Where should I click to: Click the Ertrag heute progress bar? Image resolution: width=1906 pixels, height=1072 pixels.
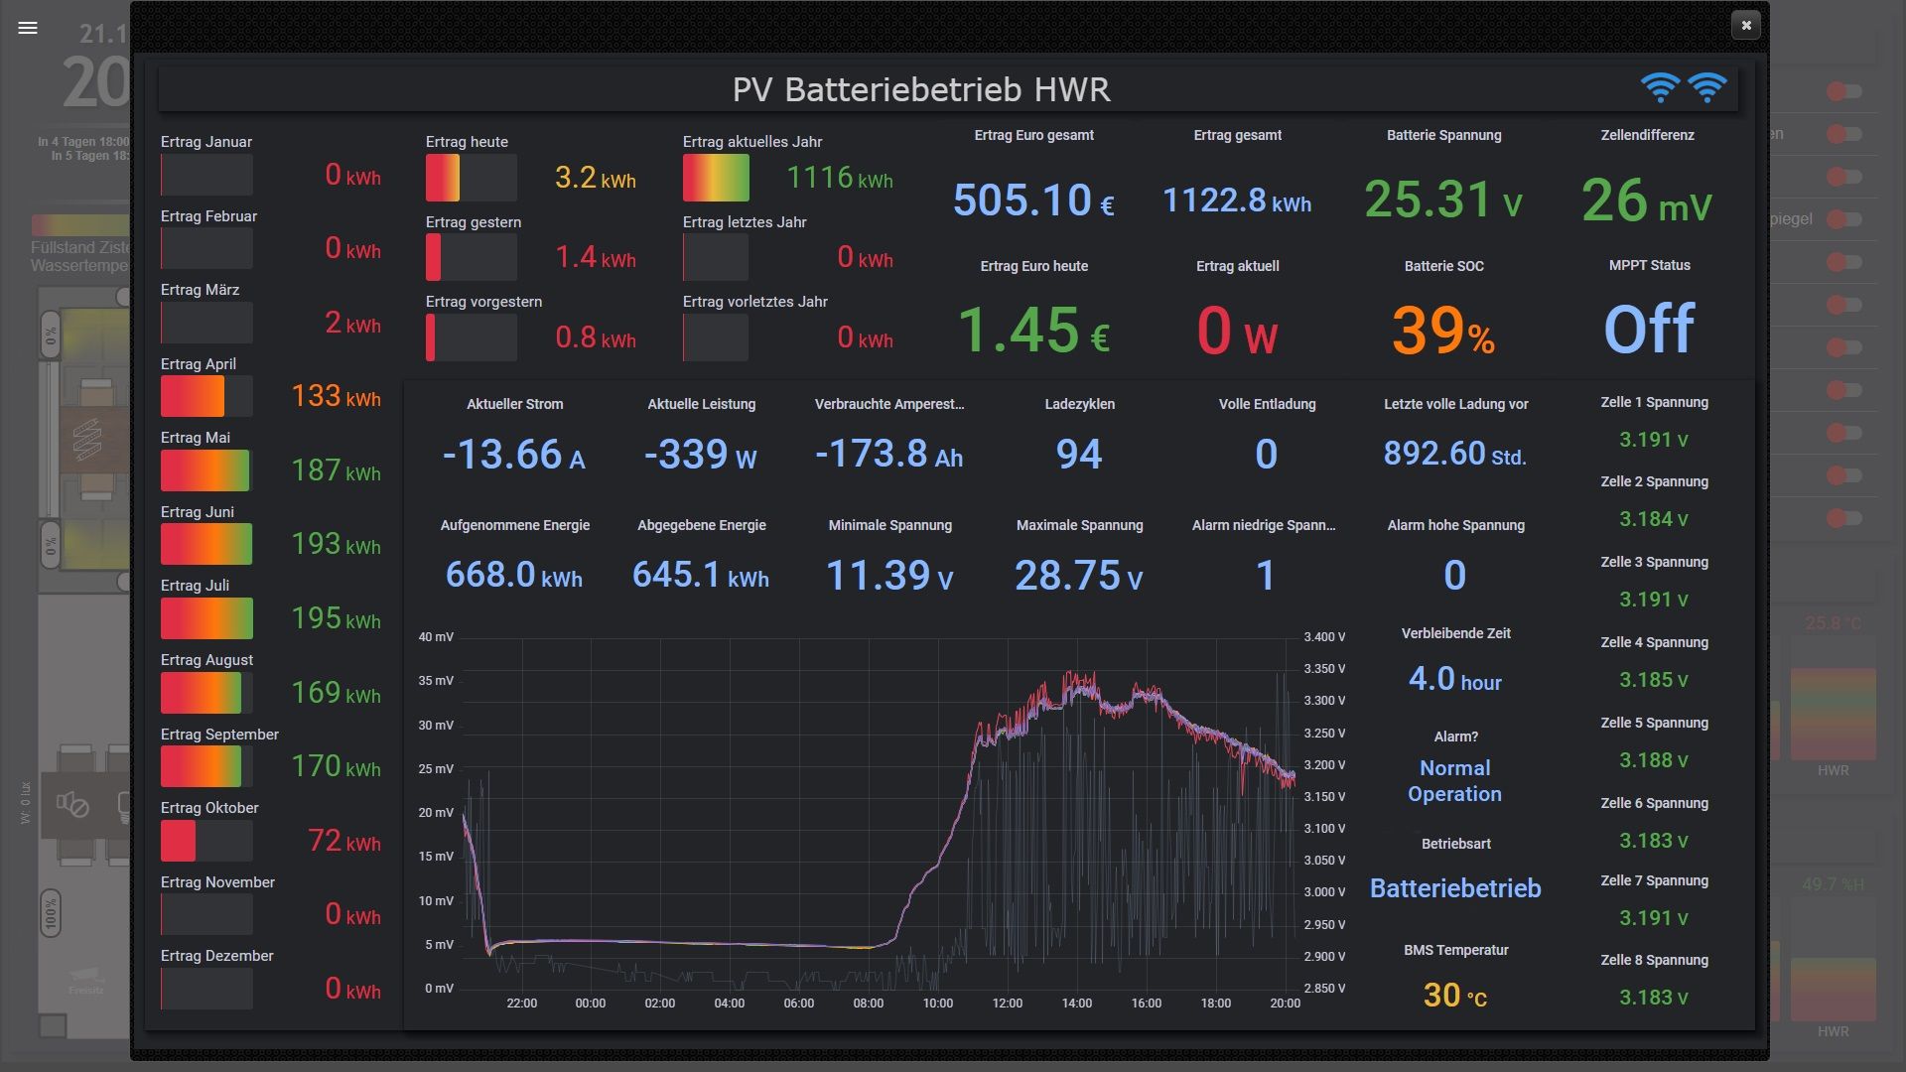click(x=472, y=178)
